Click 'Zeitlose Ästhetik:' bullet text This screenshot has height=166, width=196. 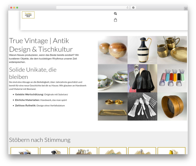click(x=25, y=106)
